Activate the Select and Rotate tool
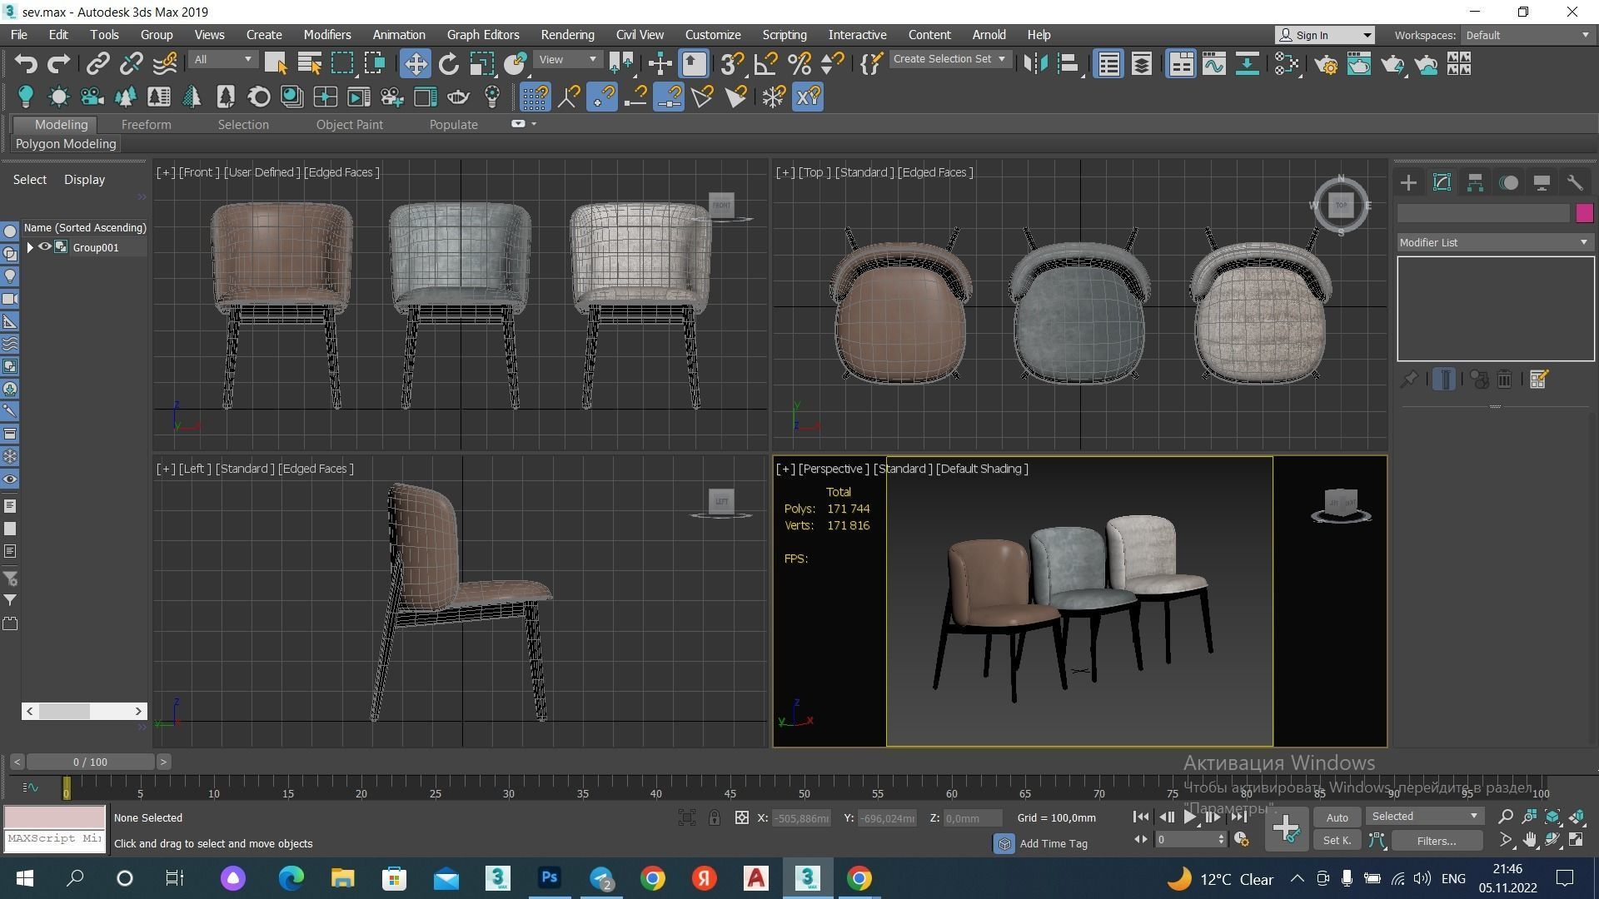The width and height of the screenshot is (1599, 899). click(449, 64)
